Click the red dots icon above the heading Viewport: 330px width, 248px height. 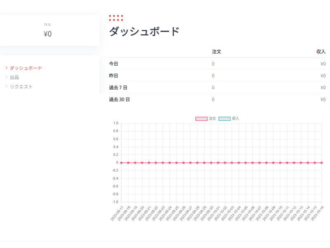pos(116,18)
